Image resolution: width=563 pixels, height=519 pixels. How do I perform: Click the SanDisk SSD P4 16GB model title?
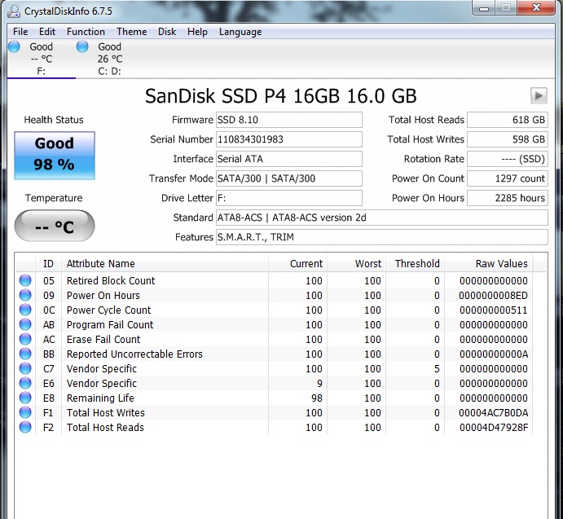(281, 96)
